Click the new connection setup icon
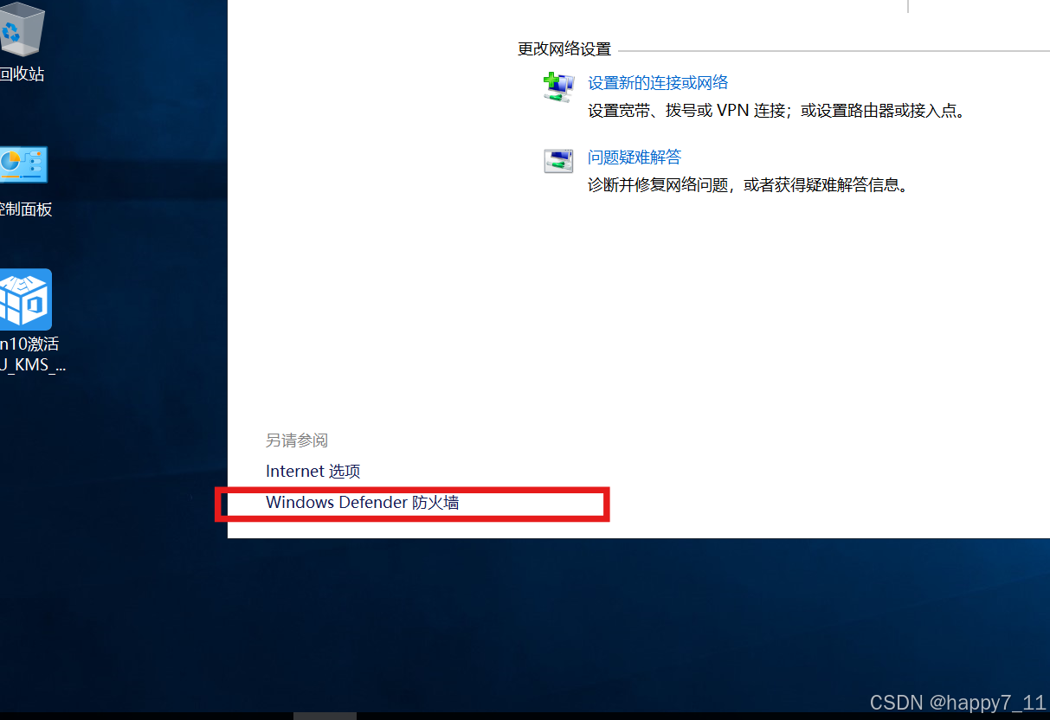Screen dimensions: 1050x720 coord(558,87)
